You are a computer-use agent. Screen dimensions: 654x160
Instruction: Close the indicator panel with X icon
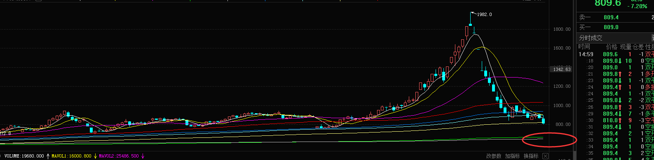[545, 156]
